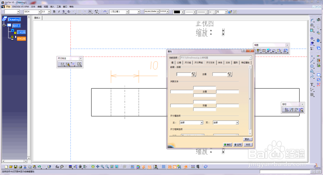The width and height of the screenshot is (323, 175).
Task: Open the 文件 menu
Action: point(33,7)
